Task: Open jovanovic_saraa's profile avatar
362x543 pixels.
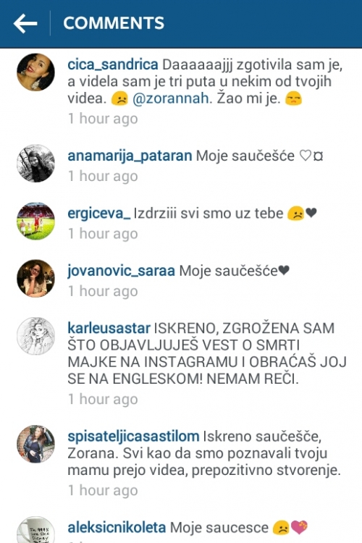Action: coord(35,279)
